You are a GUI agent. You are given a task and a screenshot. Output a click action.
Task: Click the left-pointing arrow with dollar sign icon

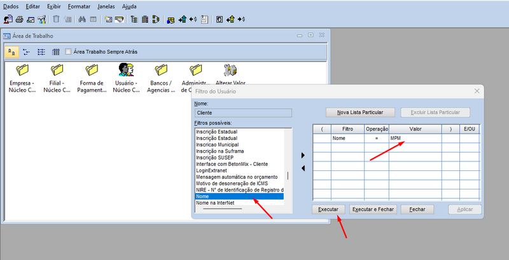point(193,20)
